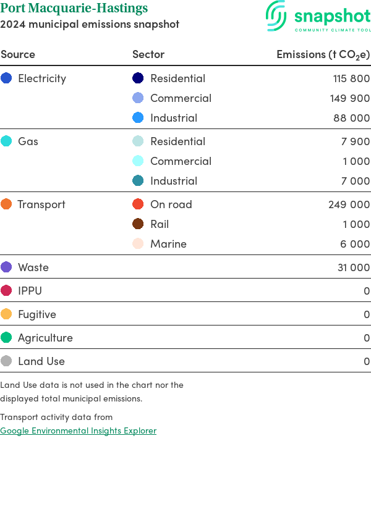The width and height of the screenshot is (371, 525).
Task: Click the blue Electricity source dot
Action: coord(6,78)
